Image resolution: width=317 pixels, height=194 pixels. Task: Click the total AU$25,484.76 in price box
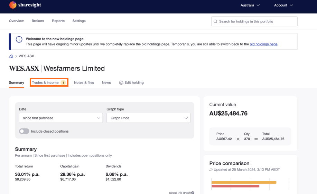tap(273, 139)
